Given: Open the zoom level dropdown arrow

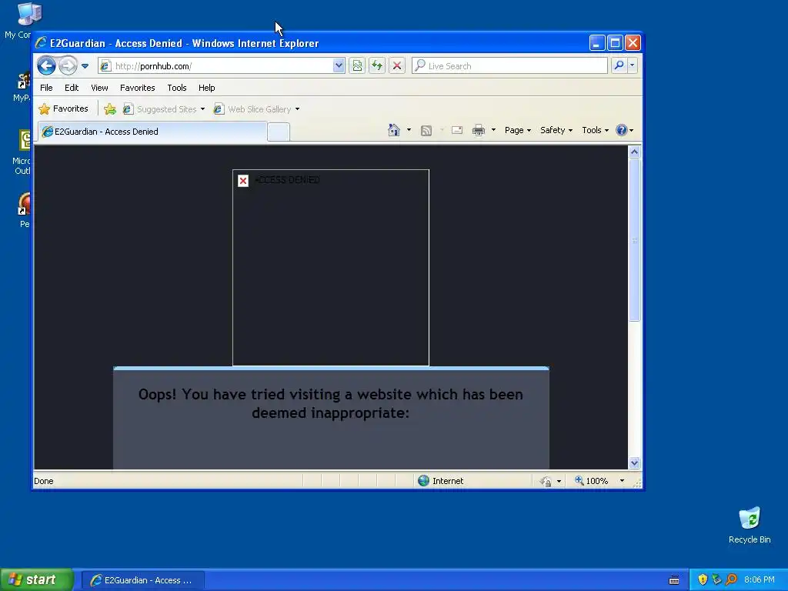Looking at the screenshot, I should tap(622, 481).
